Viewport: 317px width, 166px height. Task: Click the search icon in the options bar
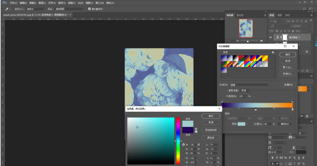click(304, 9)
